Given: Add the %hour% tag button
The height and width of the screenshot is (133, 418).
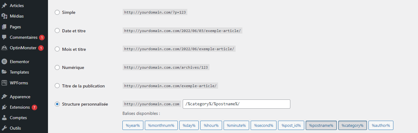Looking at the screenshot, I should 211,125.
